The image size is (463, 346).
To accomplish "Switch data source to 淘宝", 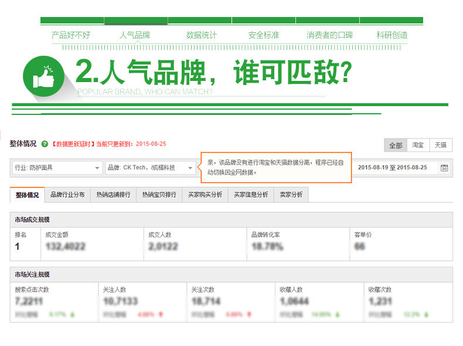I will point(418,145).
